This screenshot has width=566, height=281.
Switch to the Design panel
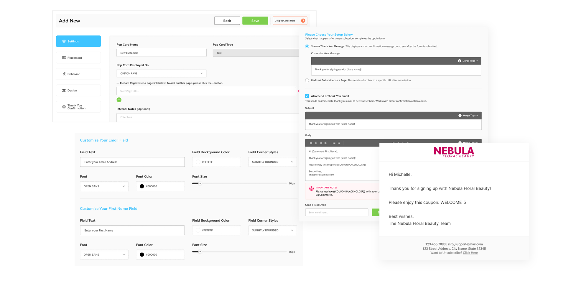(x=78, y=90)
